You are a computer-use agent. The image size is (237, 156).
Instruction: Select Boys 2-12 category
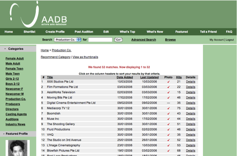(x=13, y=84)
